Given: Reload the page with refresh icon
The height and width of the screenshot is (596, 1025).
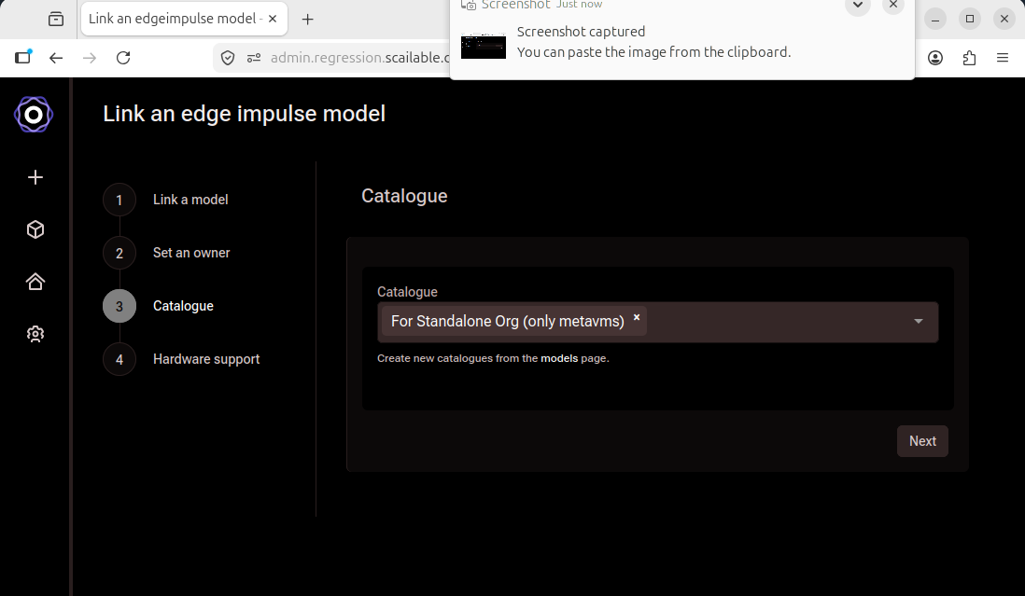Looking at the screenshot, I should click(123, 58).
